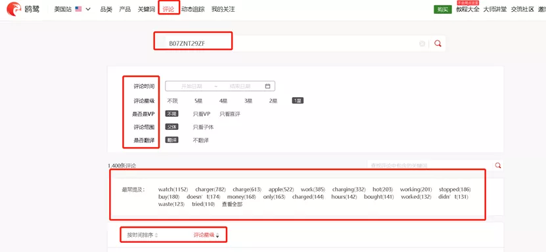Click the review keyword search field

430,165
